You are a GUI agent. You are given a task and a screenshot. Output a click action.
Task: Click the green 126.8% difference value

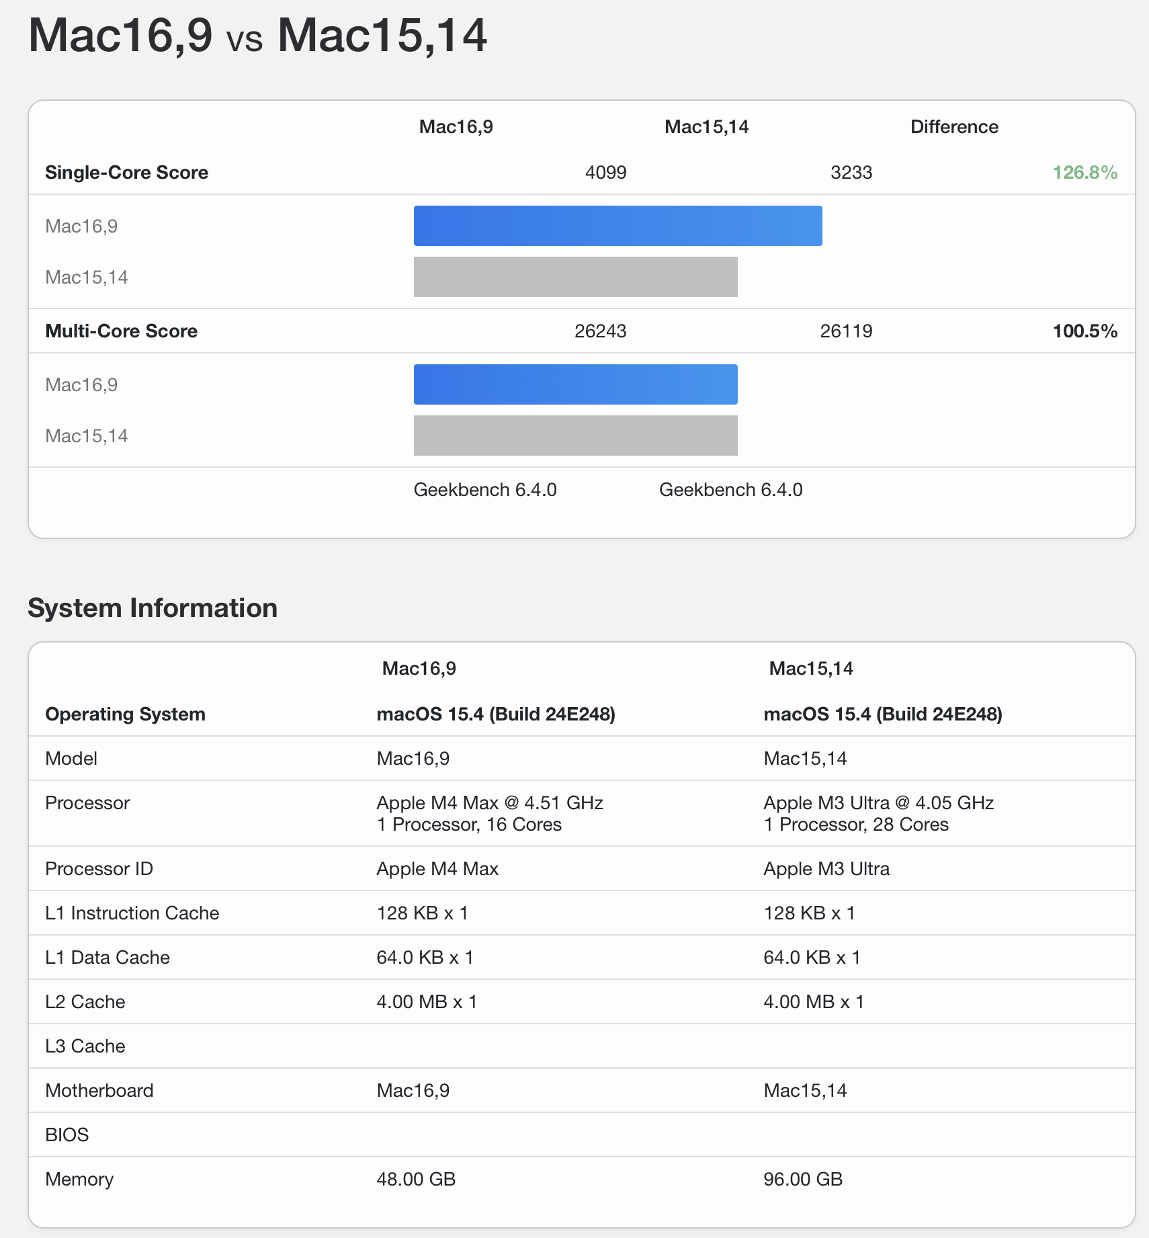pyautogui.click(x=1084, y=173)
